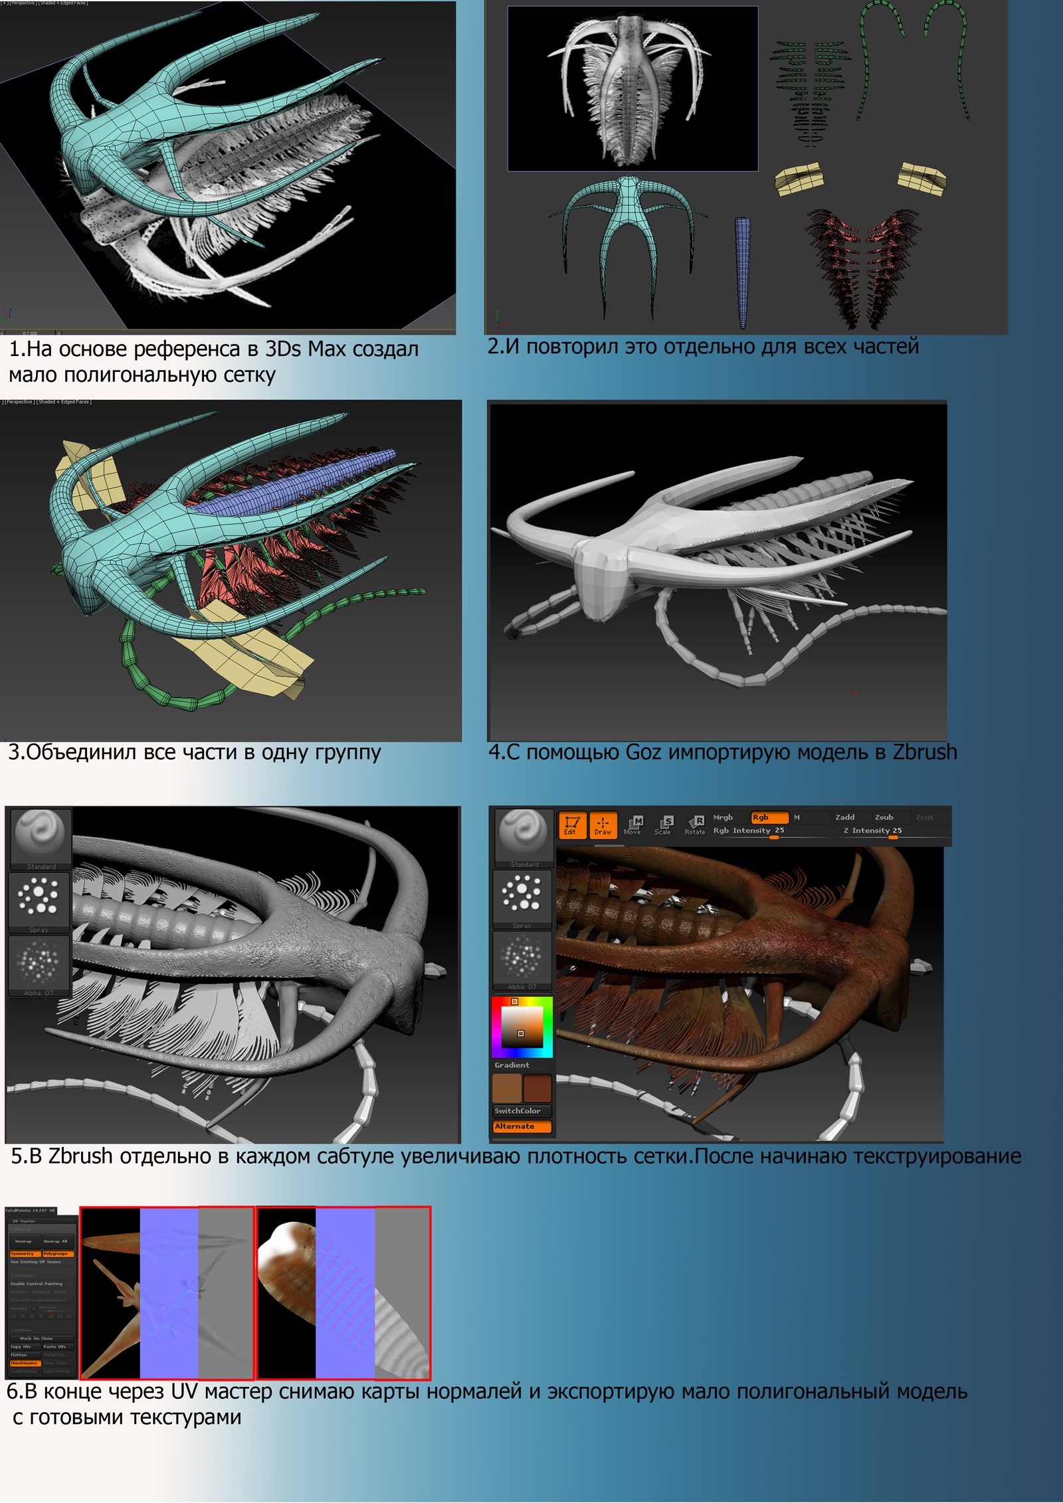Select the Mrgb mode

[723, 817]
